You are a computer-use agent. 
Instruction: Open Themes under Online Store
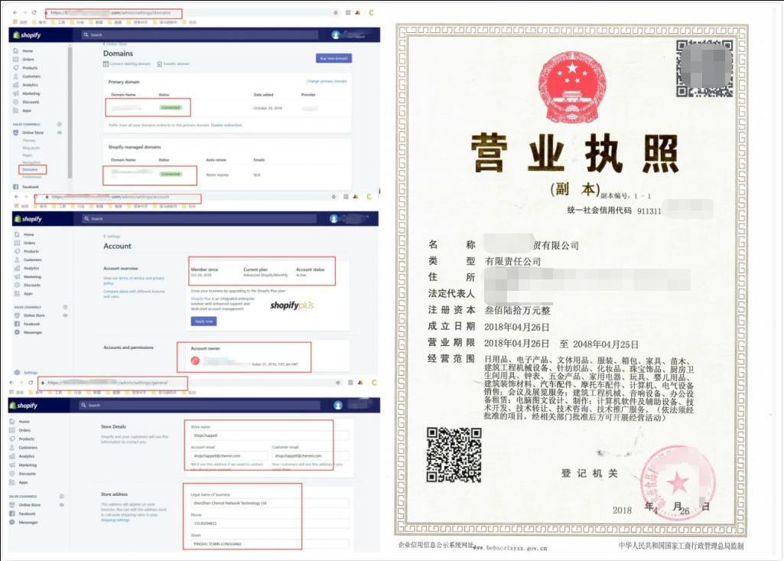click(28, 141)
